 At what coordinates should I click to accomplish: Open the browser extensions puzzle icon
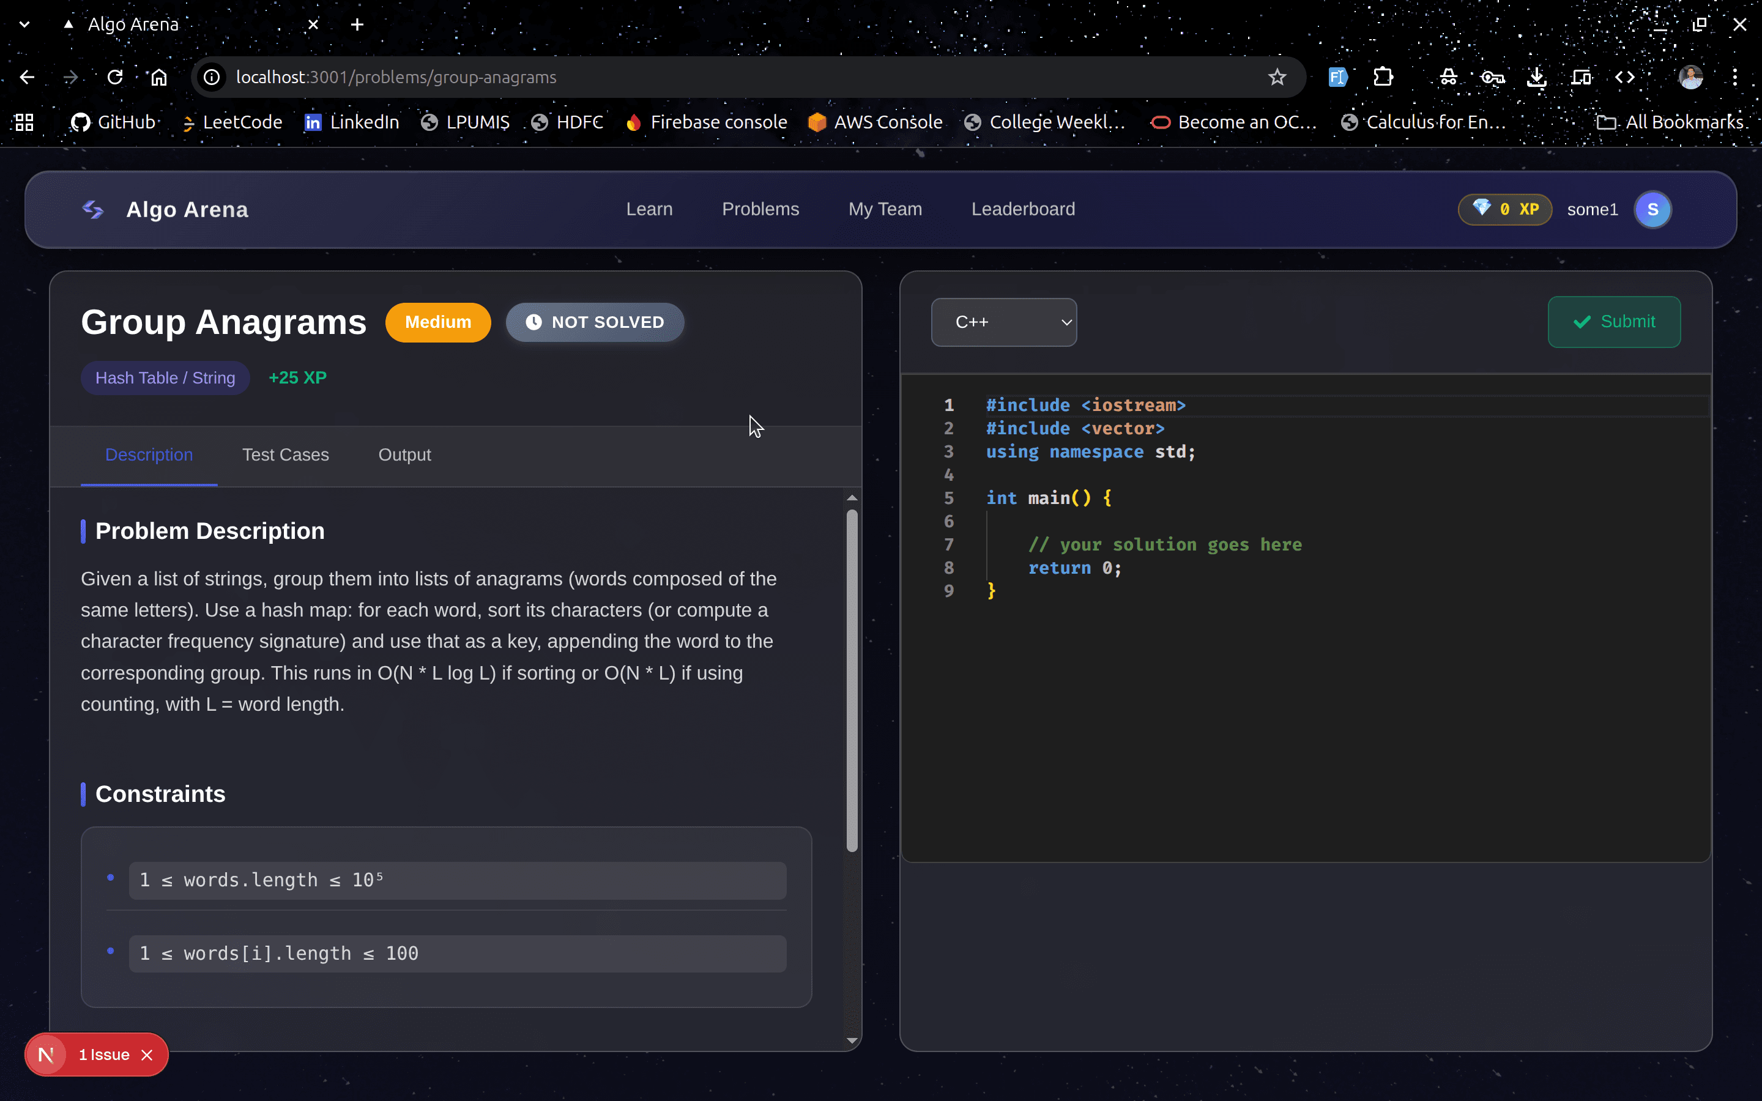[x=1383, y=76]
